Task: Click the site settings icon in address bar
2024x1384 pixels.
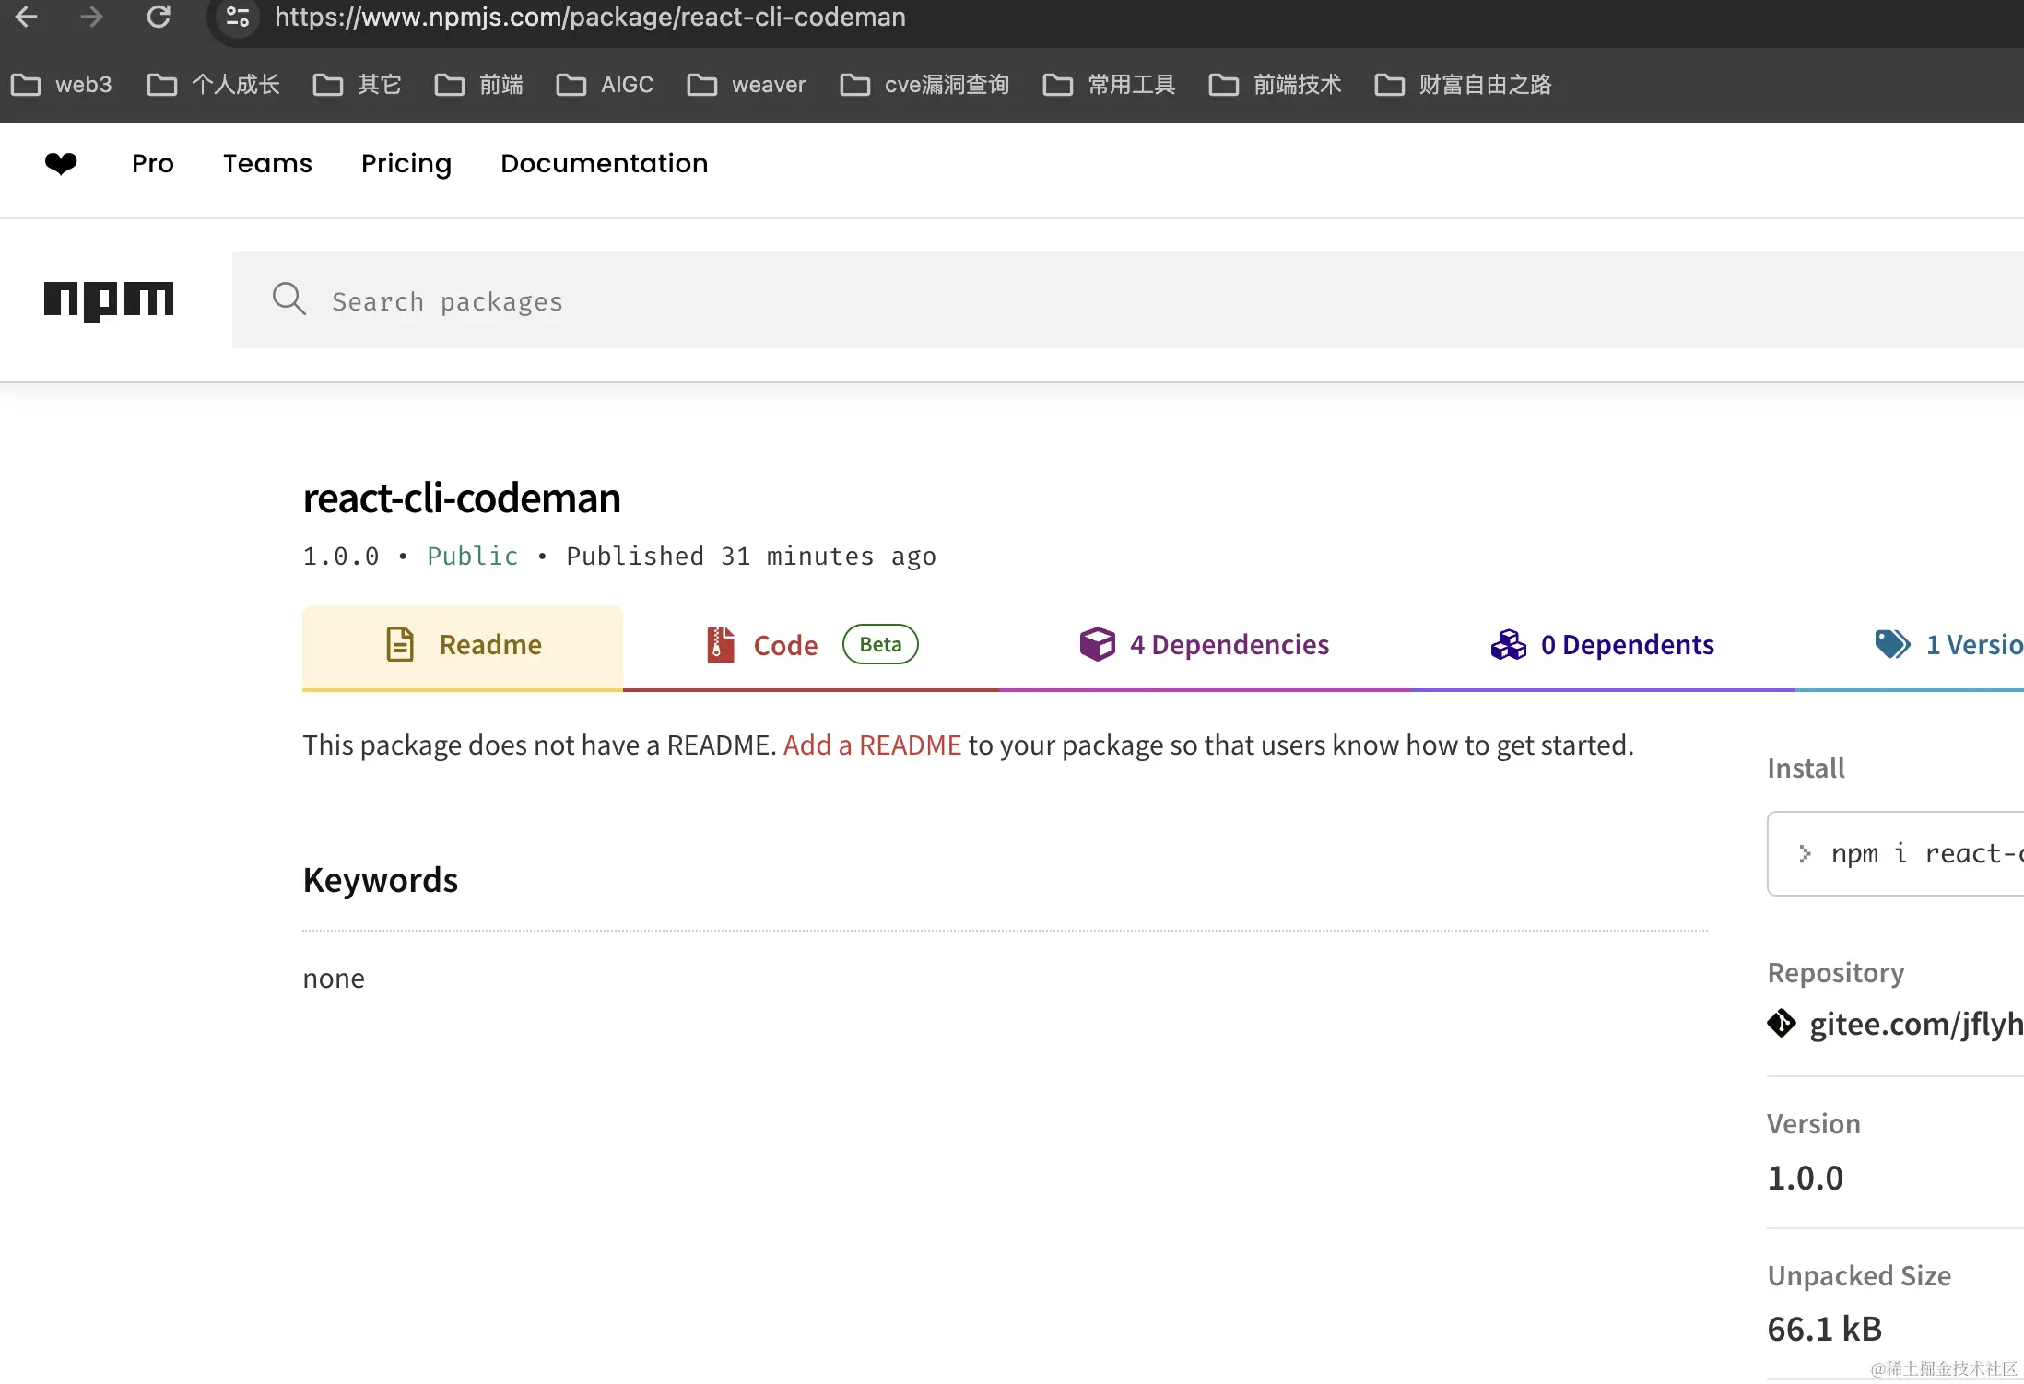Action: (x=238, y=17)
